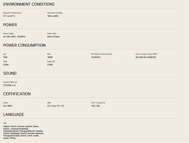
Task: Select the YES(10W x 2) speaker value
Action: click(x=9, y=85)
